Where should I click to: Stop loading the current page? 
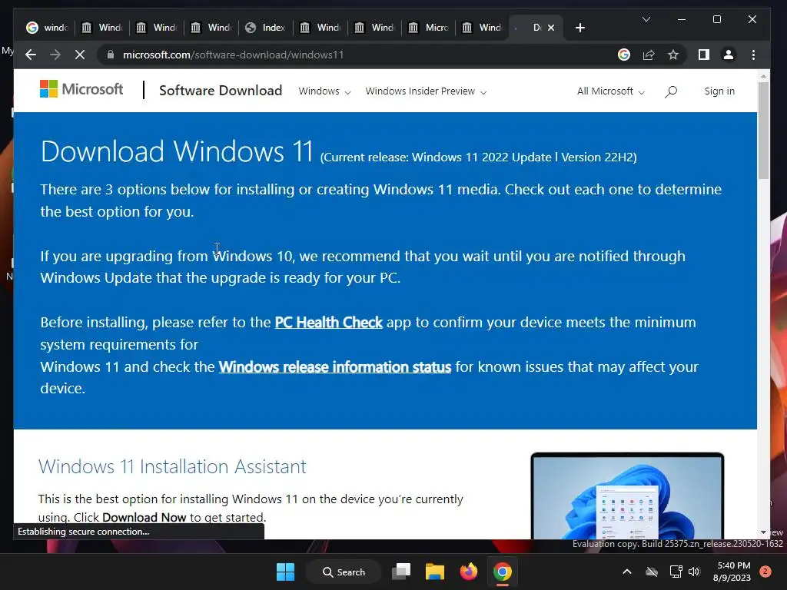tap(80, 55)
